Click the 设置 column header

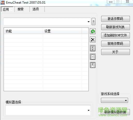pos(62,31)
